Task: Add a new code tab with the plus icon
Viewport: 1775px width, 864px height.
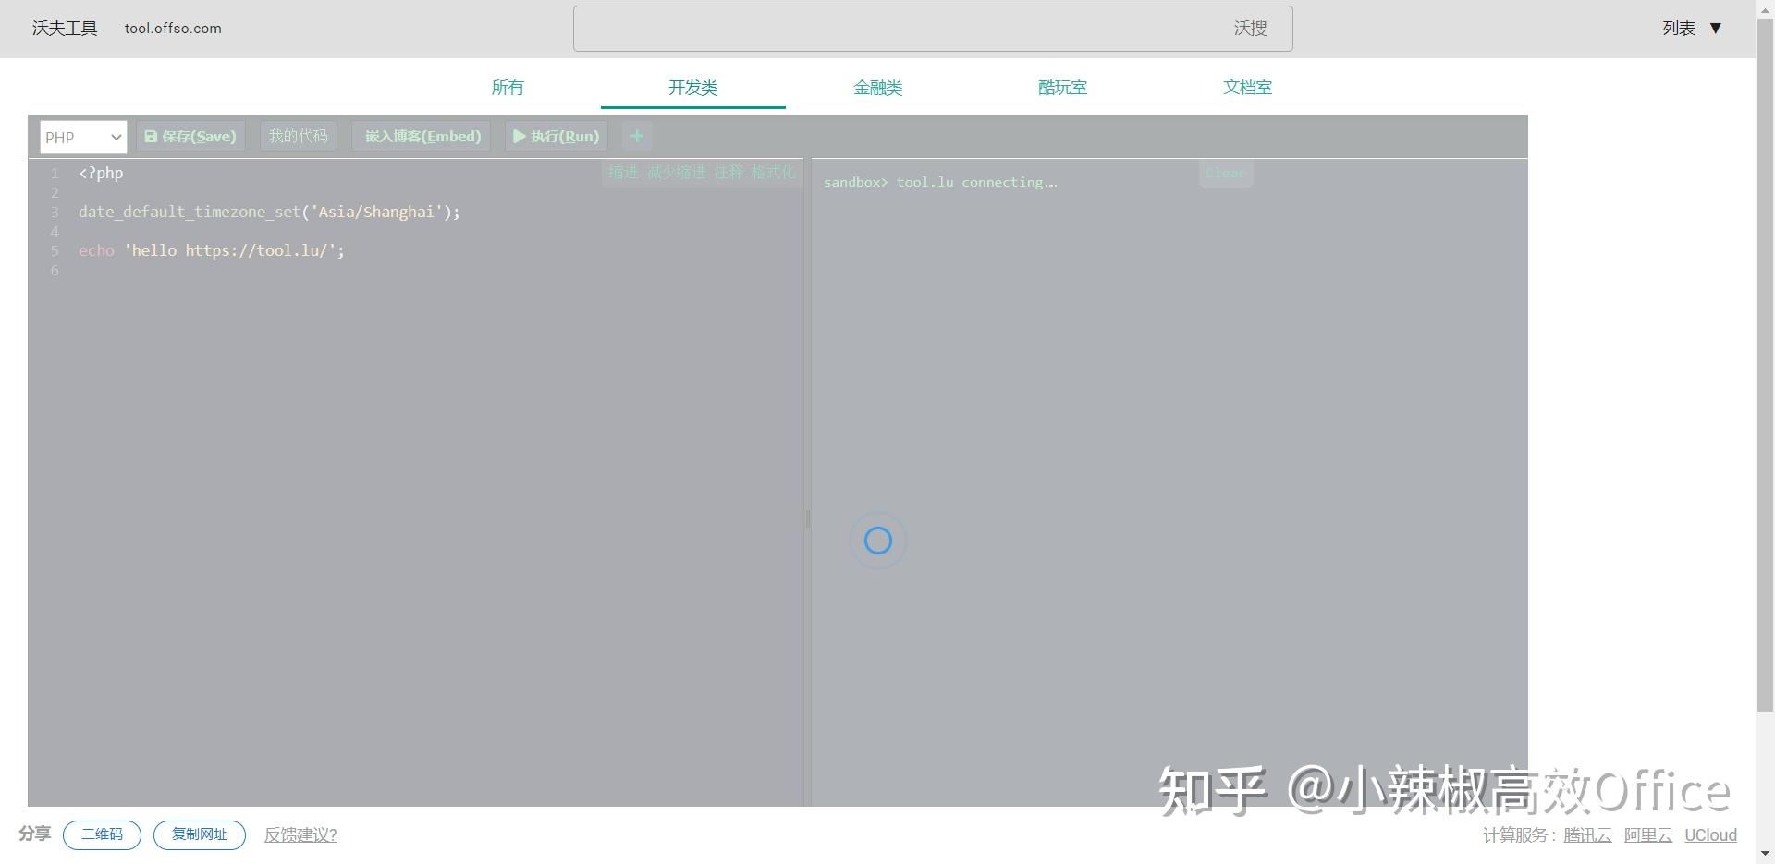Action: (636, 136)
